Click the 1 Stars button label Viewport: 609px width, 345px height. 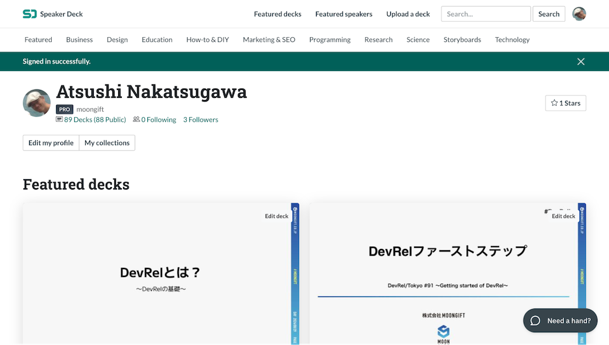[570, 103]
